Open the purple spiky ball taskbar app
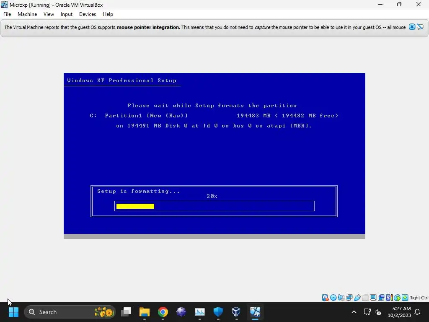 coord(181,312)
